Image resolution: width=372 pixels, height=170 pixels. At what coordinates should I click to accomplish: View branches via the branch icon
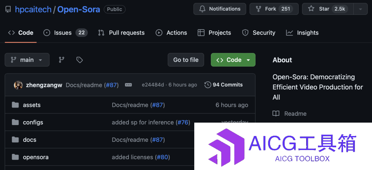pos(62,60)
